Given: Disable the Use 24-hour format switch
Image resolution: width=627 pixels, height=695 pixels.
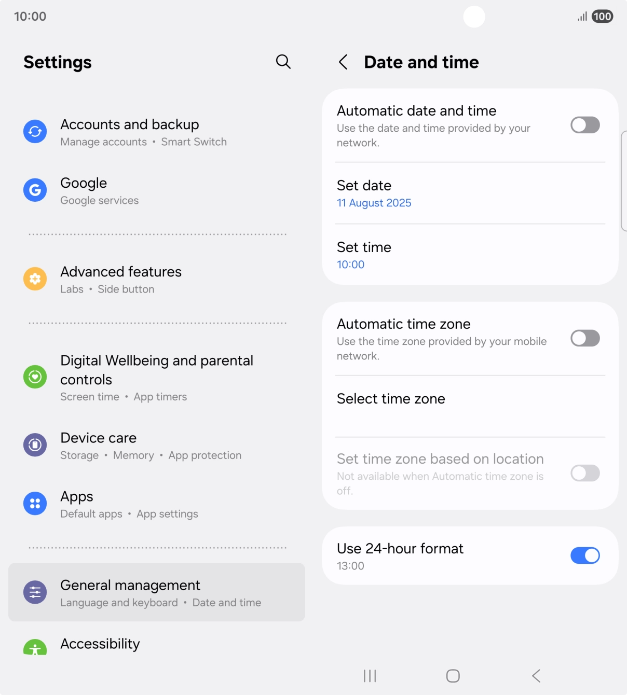Looking at the screenshot, I should (x=585, y=555).
